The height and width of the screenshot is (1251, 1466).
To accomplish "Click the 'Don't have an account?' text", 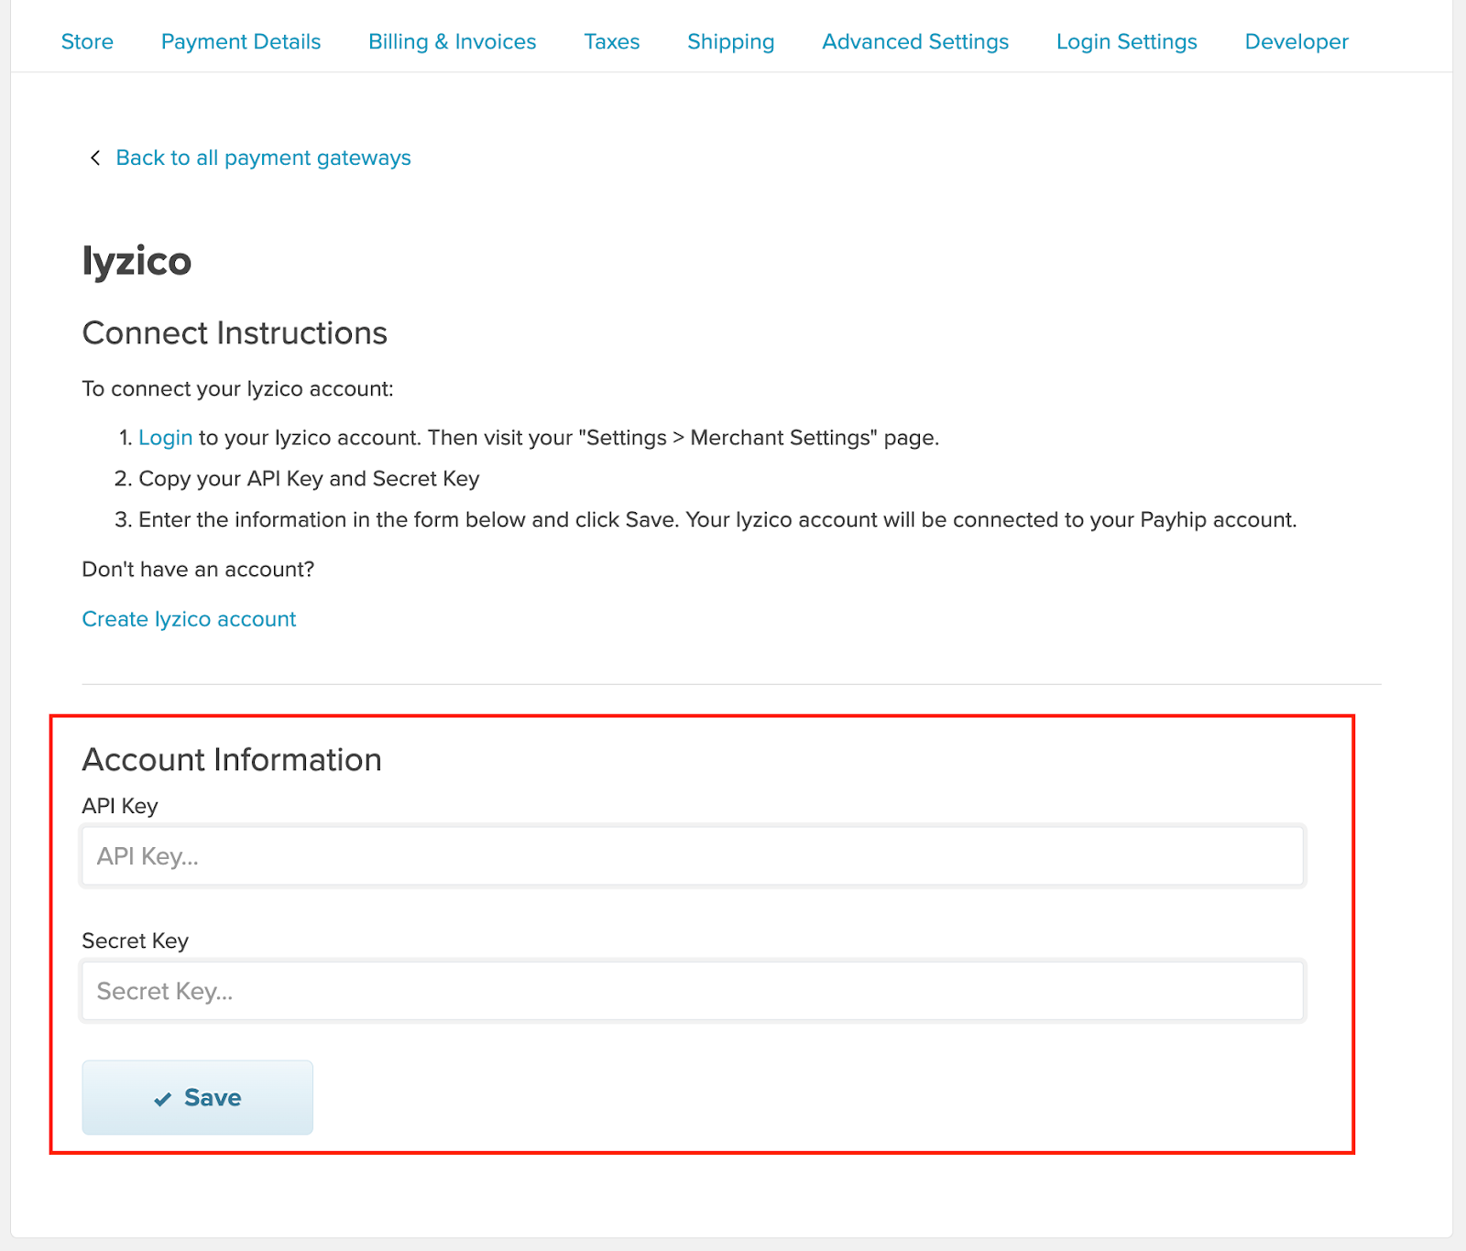I will 198,570.
